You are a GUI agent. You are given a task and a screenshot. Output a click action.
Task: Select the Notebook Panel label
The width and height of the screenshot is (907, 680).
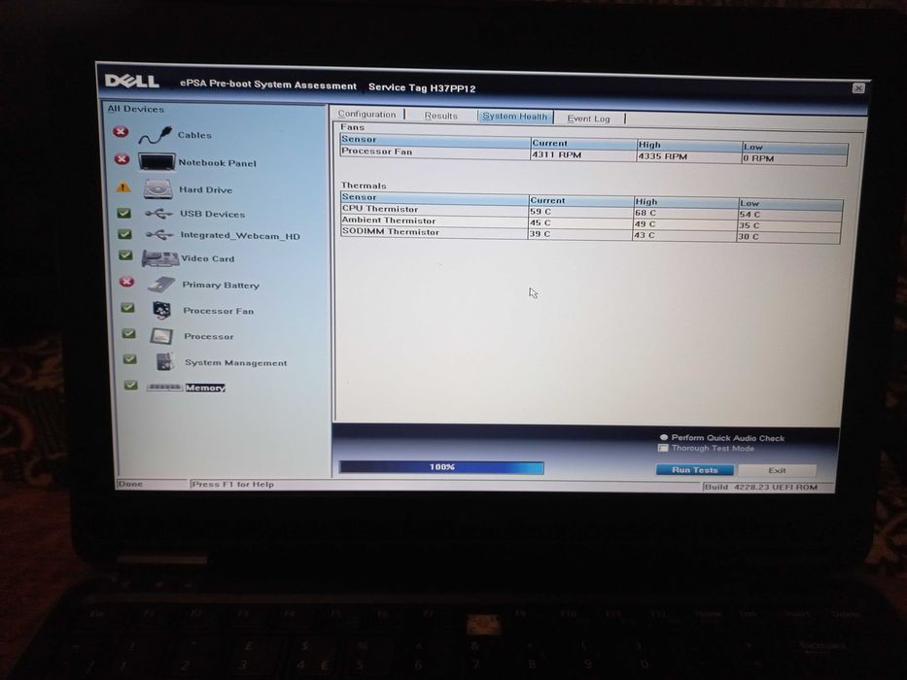click(217, 163)
